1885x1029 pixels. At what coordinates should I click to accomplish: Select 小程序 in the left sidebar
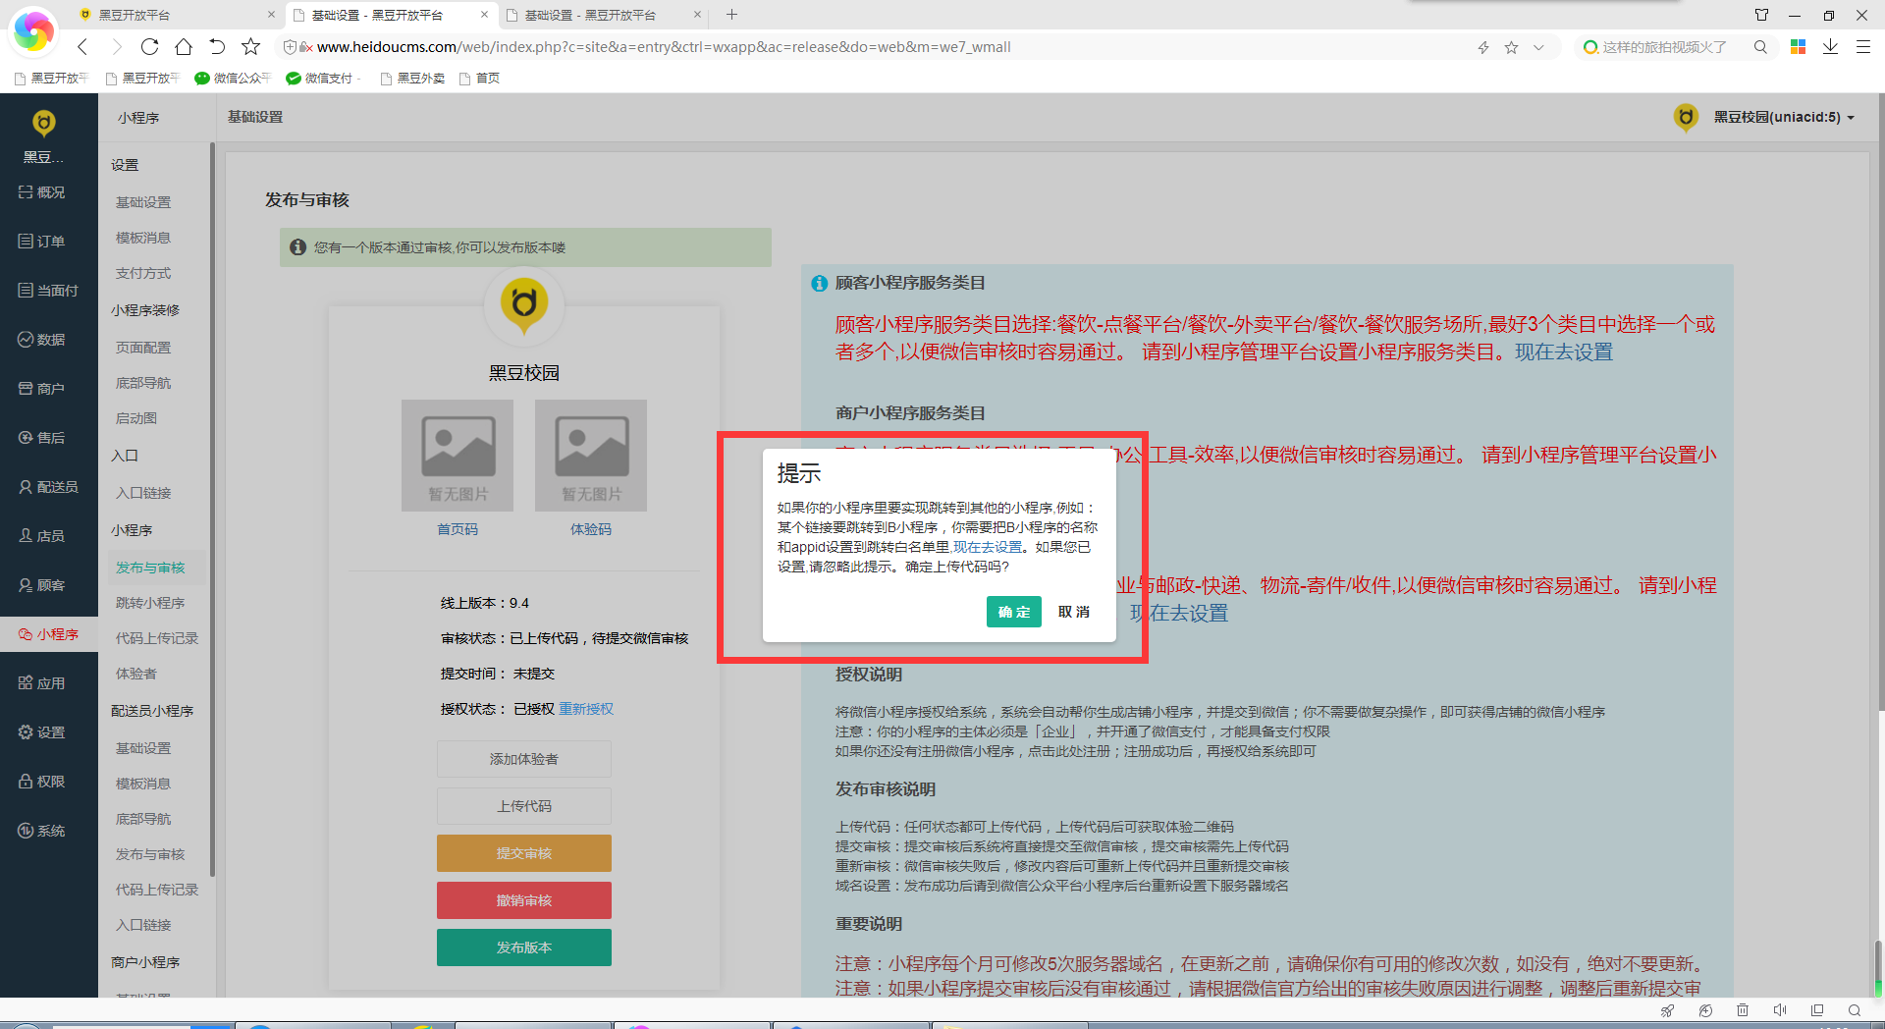tap(48, 634)
